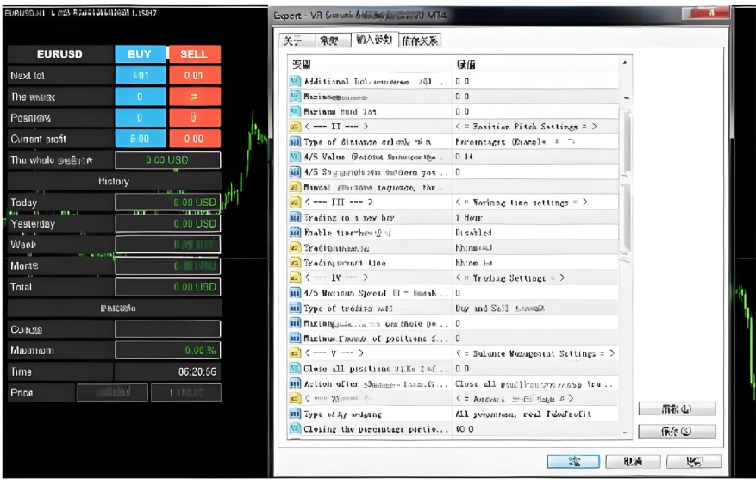This screenshot has width=756, height=480.
Task: Click the icon beside Trading on a new bar
Action: 295,217
